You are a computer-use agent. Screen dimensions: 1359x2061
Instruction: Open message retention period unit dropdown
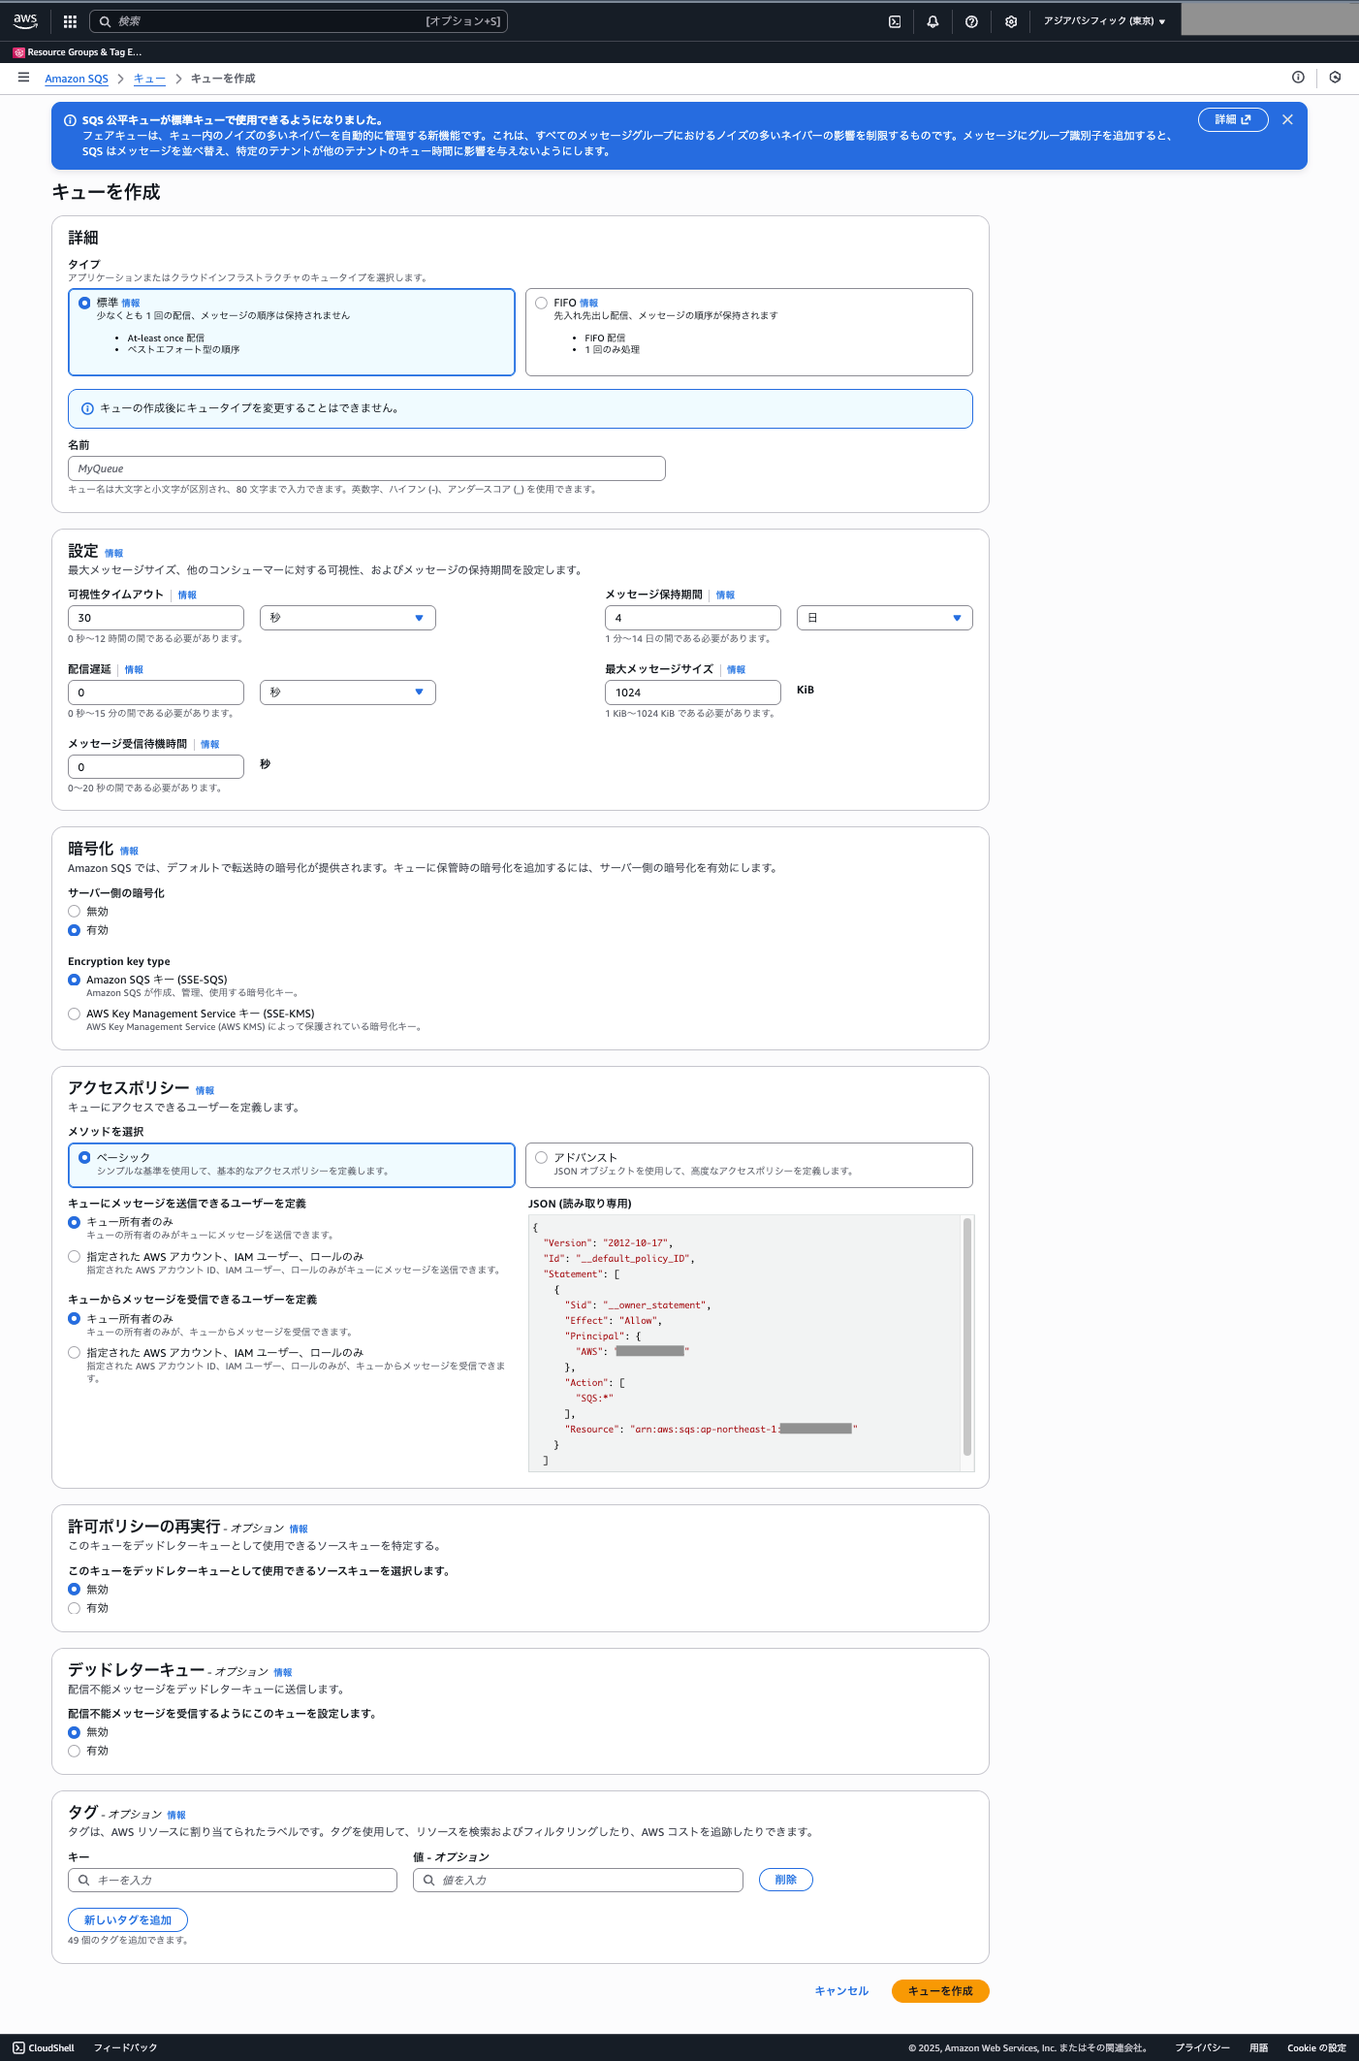click(885, 618)
